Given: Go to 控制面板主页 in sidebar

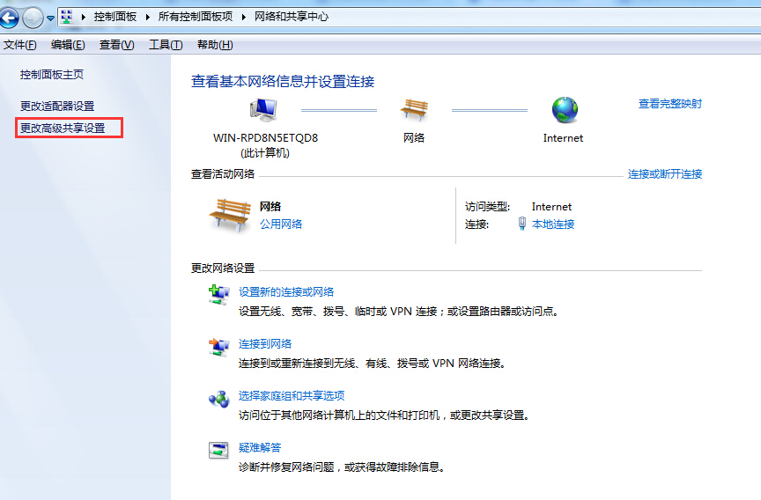Looking at the screenshot, I should (52, 75).
